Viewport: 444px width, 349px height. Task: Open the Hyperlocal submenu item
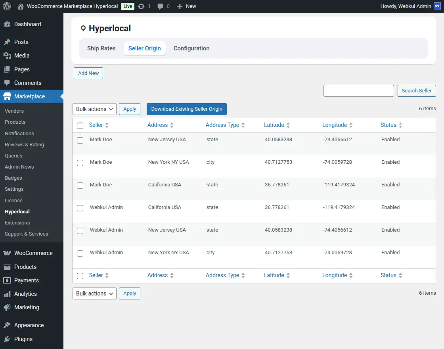(x=17, y=212)
